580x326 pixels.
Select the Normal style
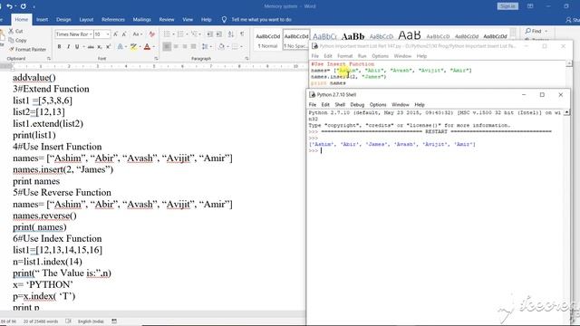(268, 41)
